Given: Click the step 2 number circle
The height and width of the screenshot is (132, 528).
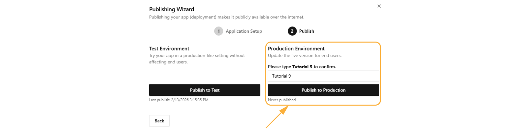Looking at the screenshot, I should pos(292,31).
